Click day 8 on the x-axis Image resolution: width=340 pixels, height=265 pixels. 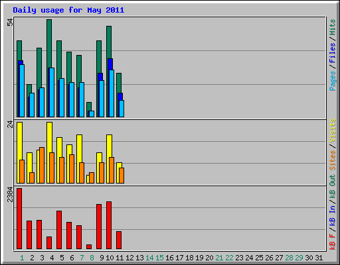pos(92,258)
